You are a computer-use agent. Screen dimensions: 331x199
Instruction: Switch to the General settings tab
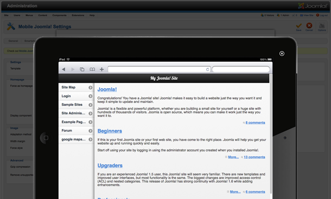(13, 41)
